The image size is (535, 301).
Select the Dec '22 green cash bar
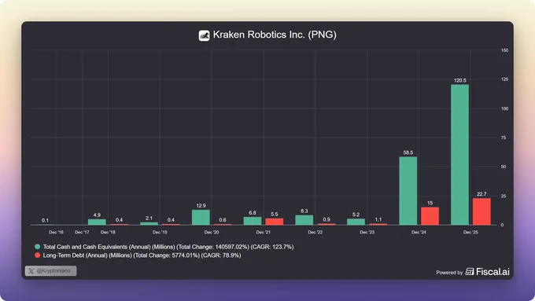[304, 220]
